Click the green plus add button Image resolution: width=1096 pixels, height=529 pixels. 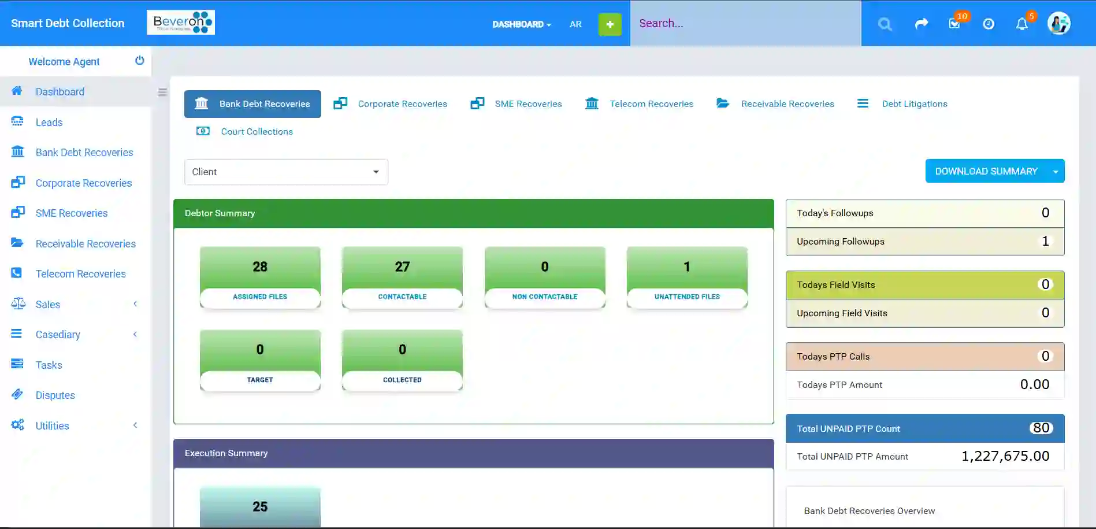(610, 24)
